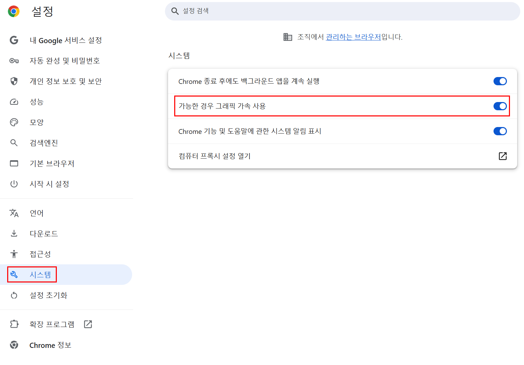The image size is (524, 365).
Task: Select the appearance palette icon
Action: tap(14, 122)
